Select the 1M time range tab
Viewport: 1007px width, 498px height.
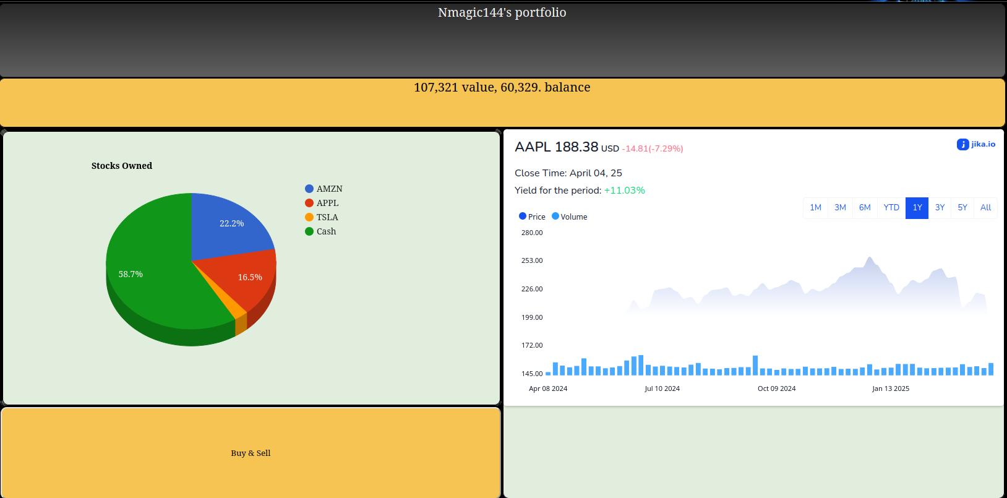click(815, 208)
